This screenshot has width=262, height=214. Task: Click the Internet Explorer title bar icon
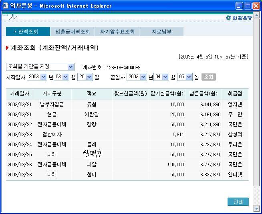pyautogui.click(x=5, y=6)
